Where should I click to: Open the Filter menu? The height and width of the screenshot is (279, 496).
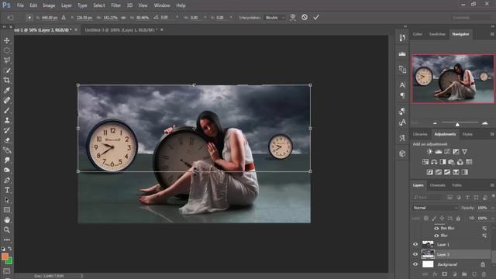coord(115,5)
